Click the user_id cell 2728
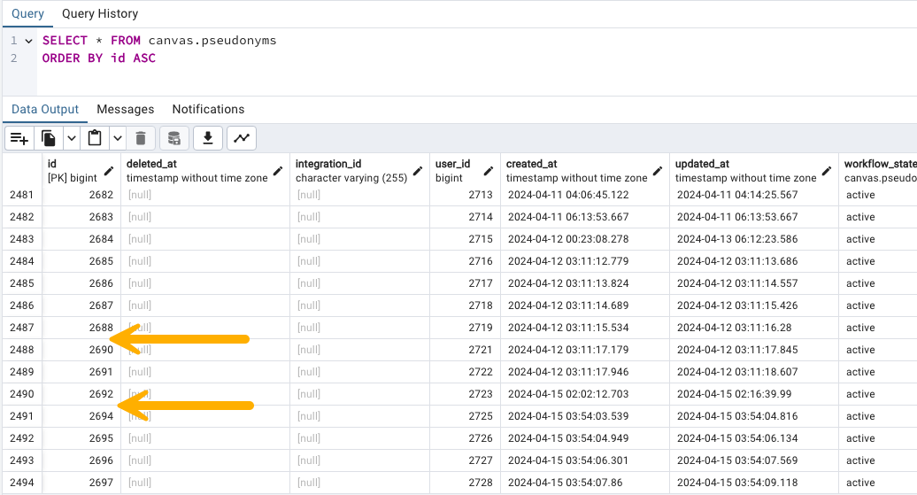 pos(465,483)
